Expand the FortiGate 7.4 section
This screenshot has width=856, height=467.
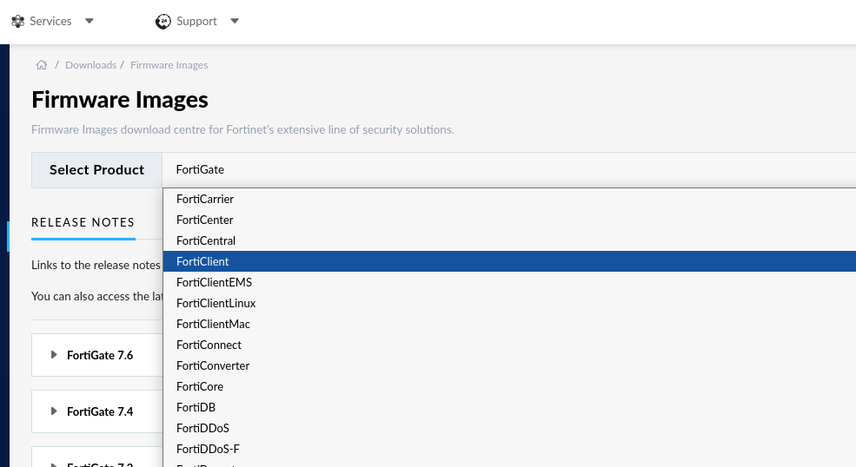tap(54, 411)
